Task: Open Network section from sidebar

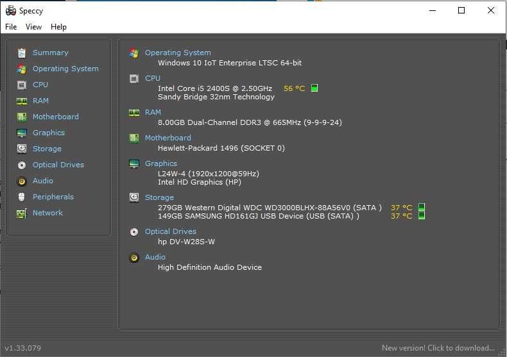Action: click(48, 213)
